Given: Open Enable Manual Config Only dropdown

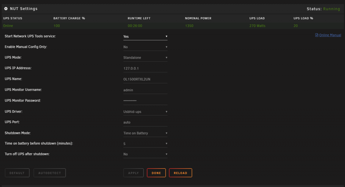Looking at the screenshot, I should (145, 47).
